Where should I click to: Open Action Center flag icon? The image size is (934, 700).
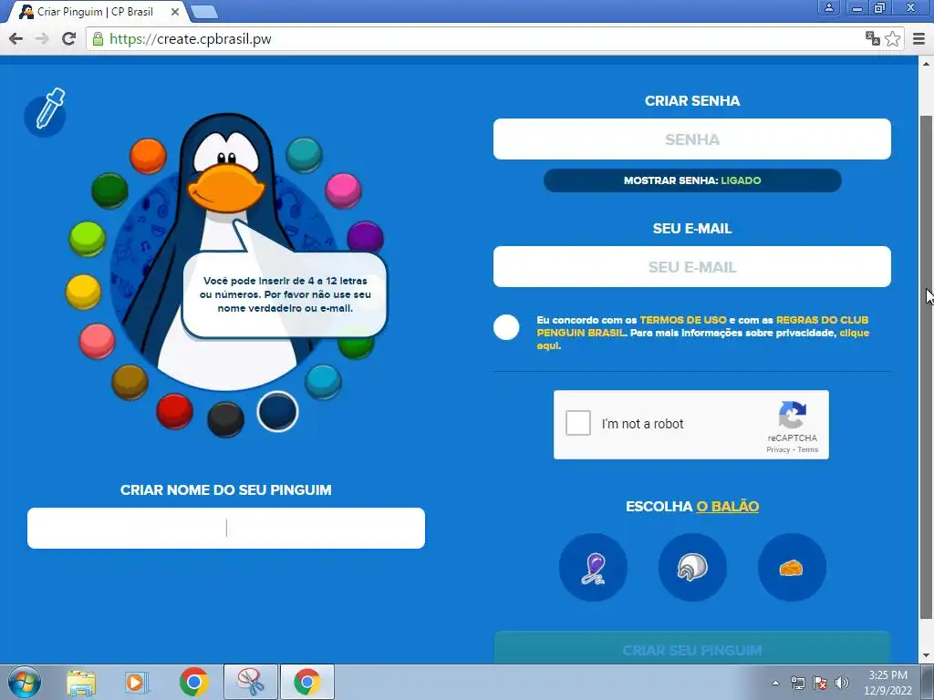click(820, 683)
